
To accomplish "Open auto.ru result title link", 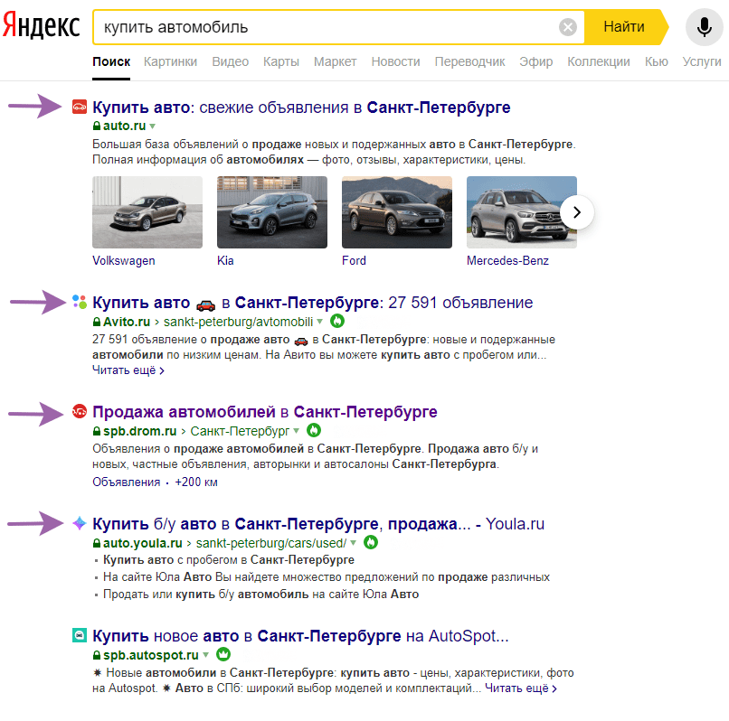I will (x=301, y=108).
